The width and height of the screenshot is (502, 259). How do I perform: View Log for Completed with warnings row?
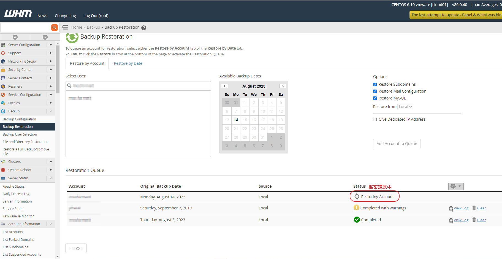[461, 208]
